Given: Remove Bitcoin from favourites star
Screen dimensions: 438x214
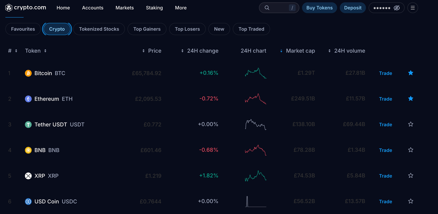Looking at the screenshot, I should 411,73.
